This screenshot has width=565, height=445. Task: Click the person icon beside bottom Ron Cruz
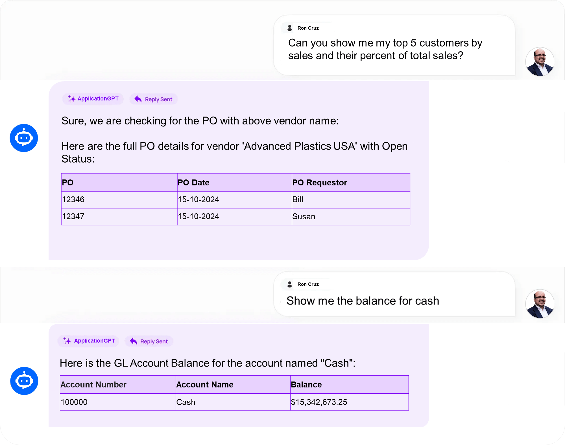click(289, 284)
